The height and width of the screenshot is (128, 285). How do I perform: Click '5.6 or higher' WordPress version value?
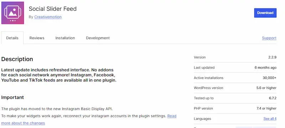point(266,88)
